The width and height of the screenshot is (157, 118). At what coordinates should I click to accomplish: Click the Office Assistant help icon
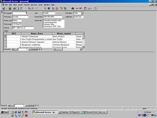point(95,8)
